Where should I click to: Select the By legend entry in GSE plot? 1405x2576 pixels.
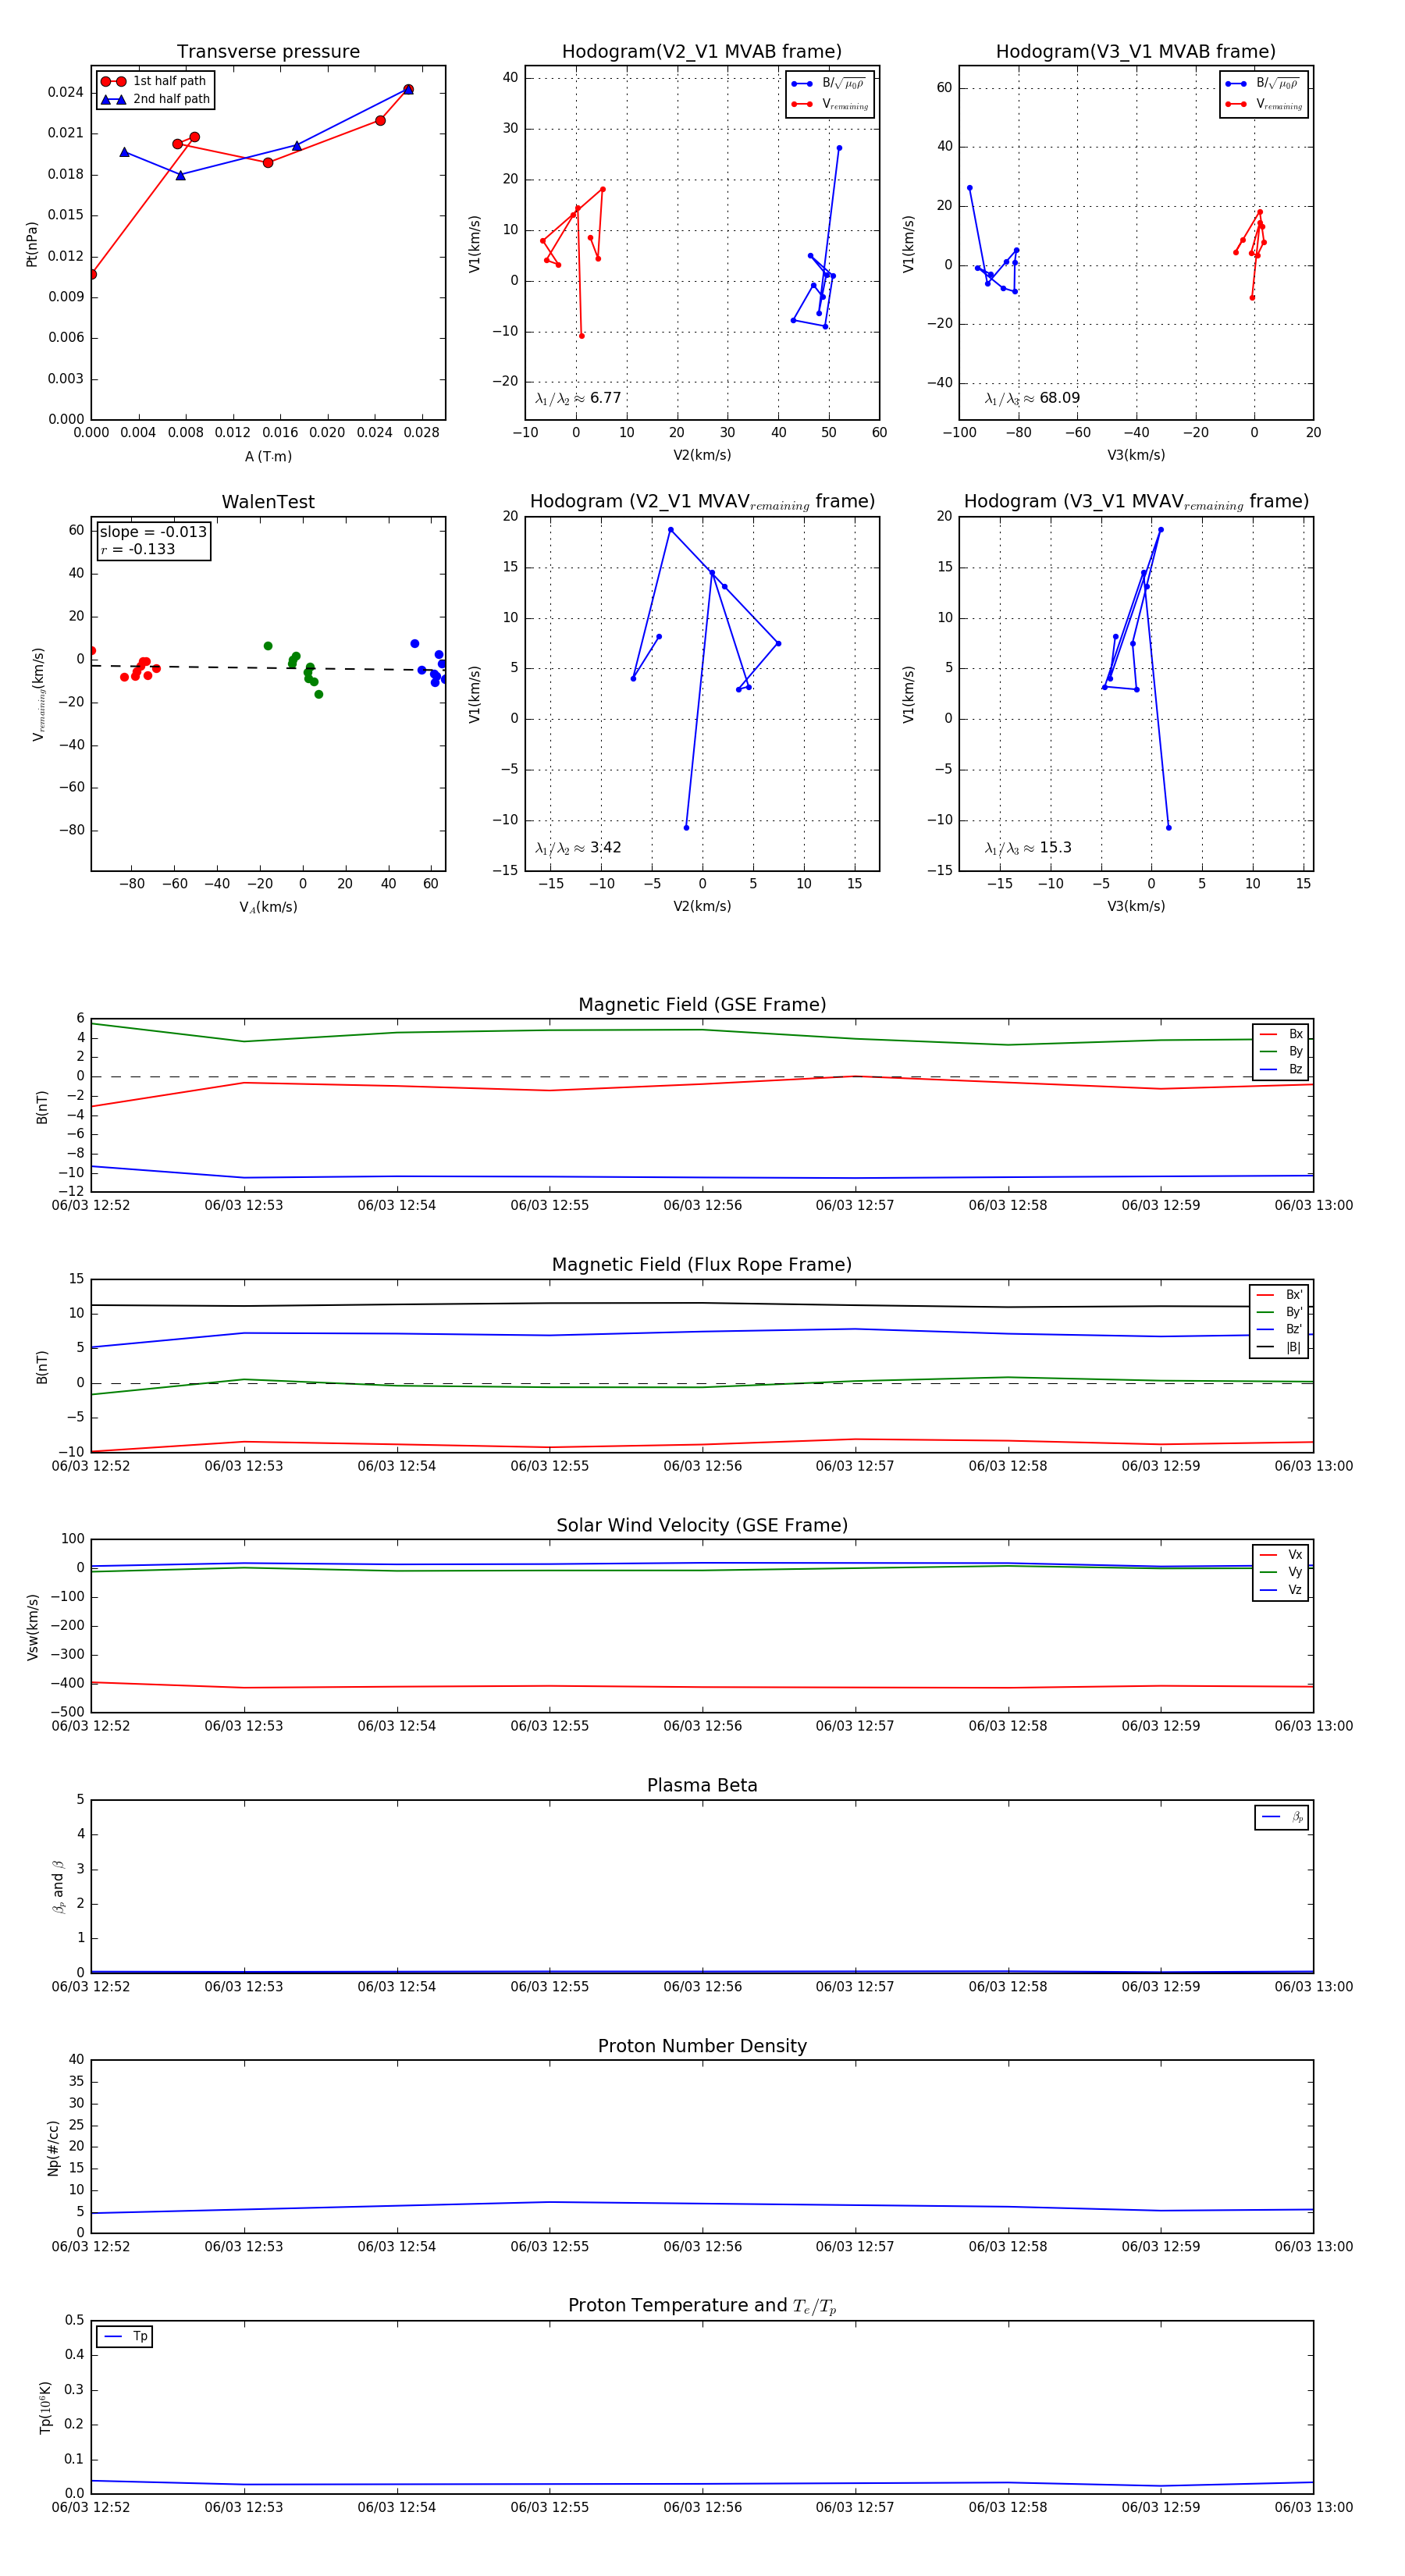[x=1281, y=1051]
